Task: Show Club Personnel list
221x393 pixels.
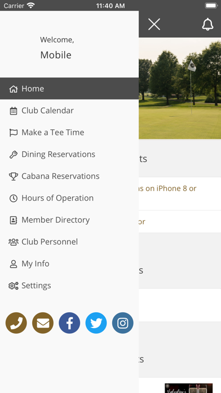Action: tap(69, 242)
